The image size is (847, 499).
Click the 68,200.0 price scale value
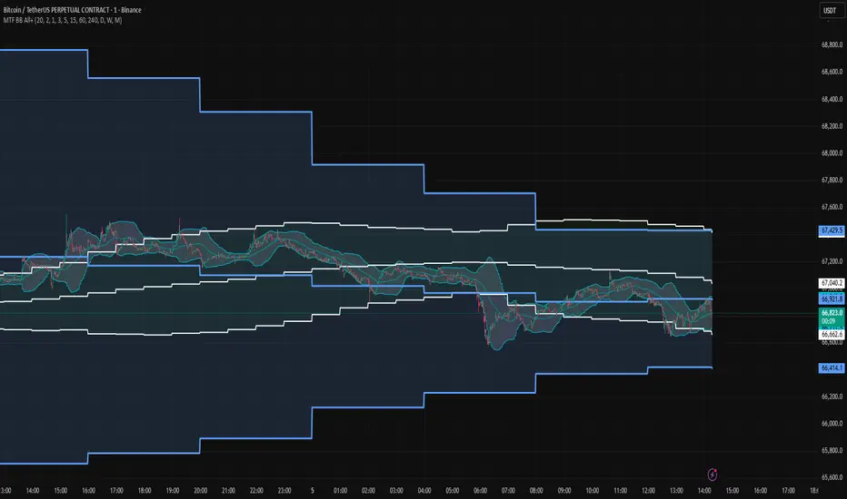pyautogui.click(x=832, y=126)
